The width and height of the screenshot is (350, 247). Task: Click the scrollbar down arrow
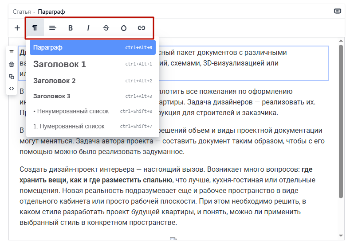pos(341,235)
